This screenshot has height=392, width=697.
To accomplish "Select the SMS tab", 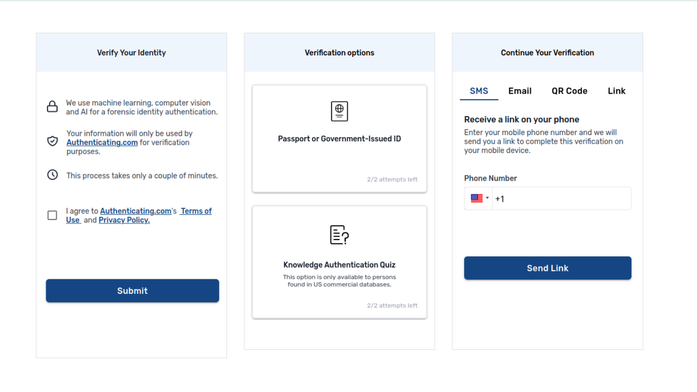I will pyautogui.click(x=479, y=91).
